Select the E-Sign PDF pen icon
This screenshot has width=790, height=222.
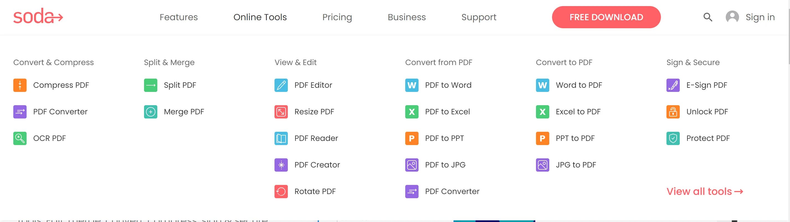[x=673, y=85]
